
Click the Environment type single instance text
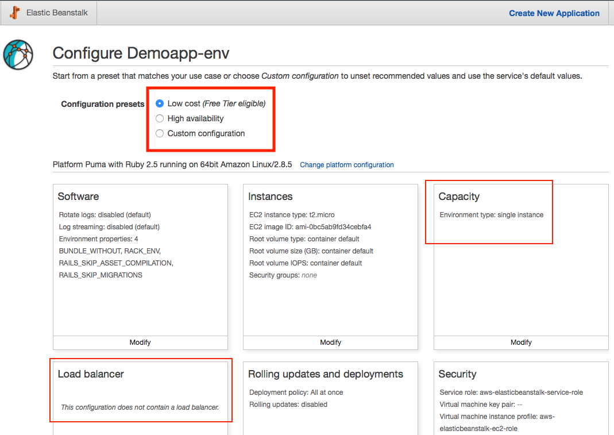491,215
